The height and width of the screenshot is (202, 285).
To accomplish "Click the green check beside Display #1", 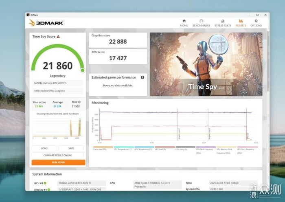I will (x=49, y=190).
